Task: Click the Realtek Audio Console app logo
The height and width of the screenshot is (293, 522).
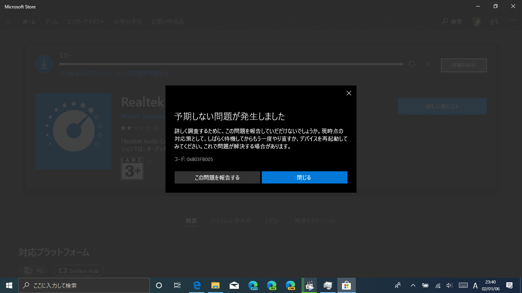Action: coord(73,131)
